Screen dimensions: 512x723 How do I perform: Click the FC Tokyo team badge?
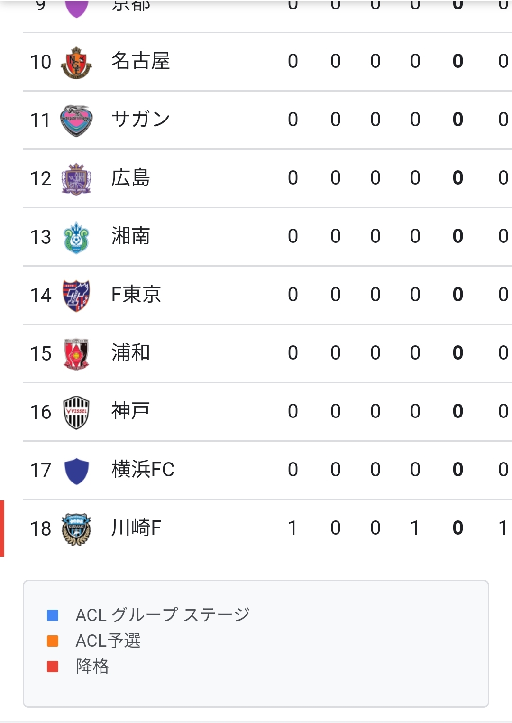76,296
